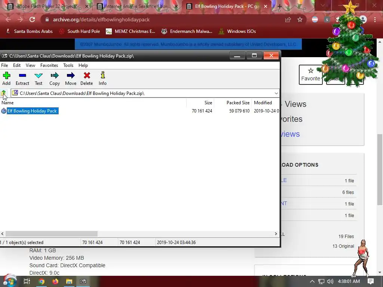The height and width of the screenshot is (287, 383).
Task: Open a new browser tab
Action: click(280, 6)
